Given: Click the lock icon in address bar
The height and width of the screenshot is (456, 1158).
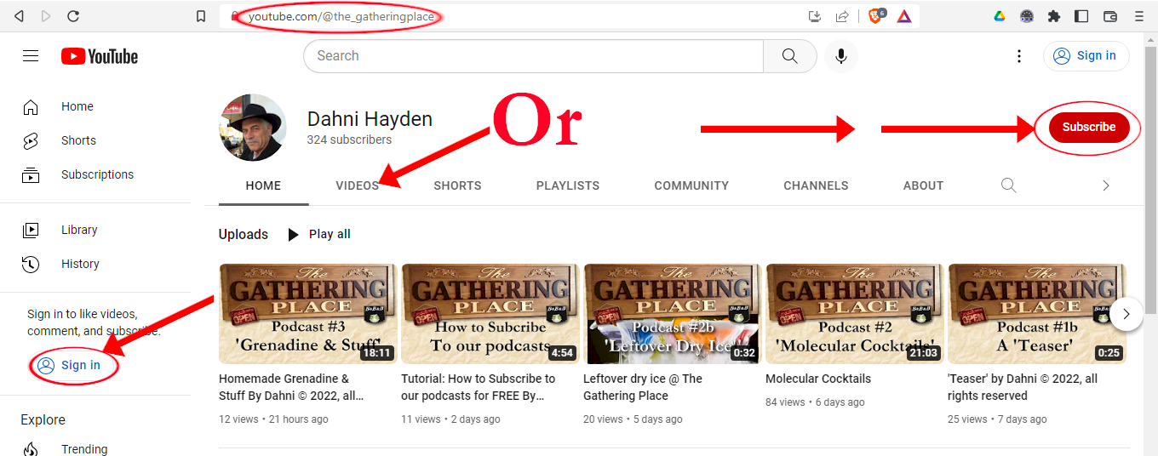Looking at the screenshot, I should [235, 16].
